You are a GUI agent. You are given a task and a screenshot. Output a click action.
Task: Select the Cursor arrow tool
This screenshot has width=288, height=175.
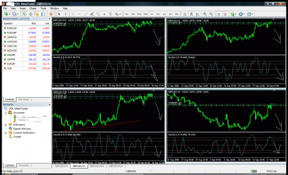click(59, 14)
